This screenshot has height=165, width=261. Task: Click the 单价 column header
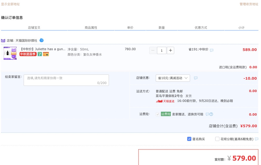pyautogui.click(x=130, y=28)
